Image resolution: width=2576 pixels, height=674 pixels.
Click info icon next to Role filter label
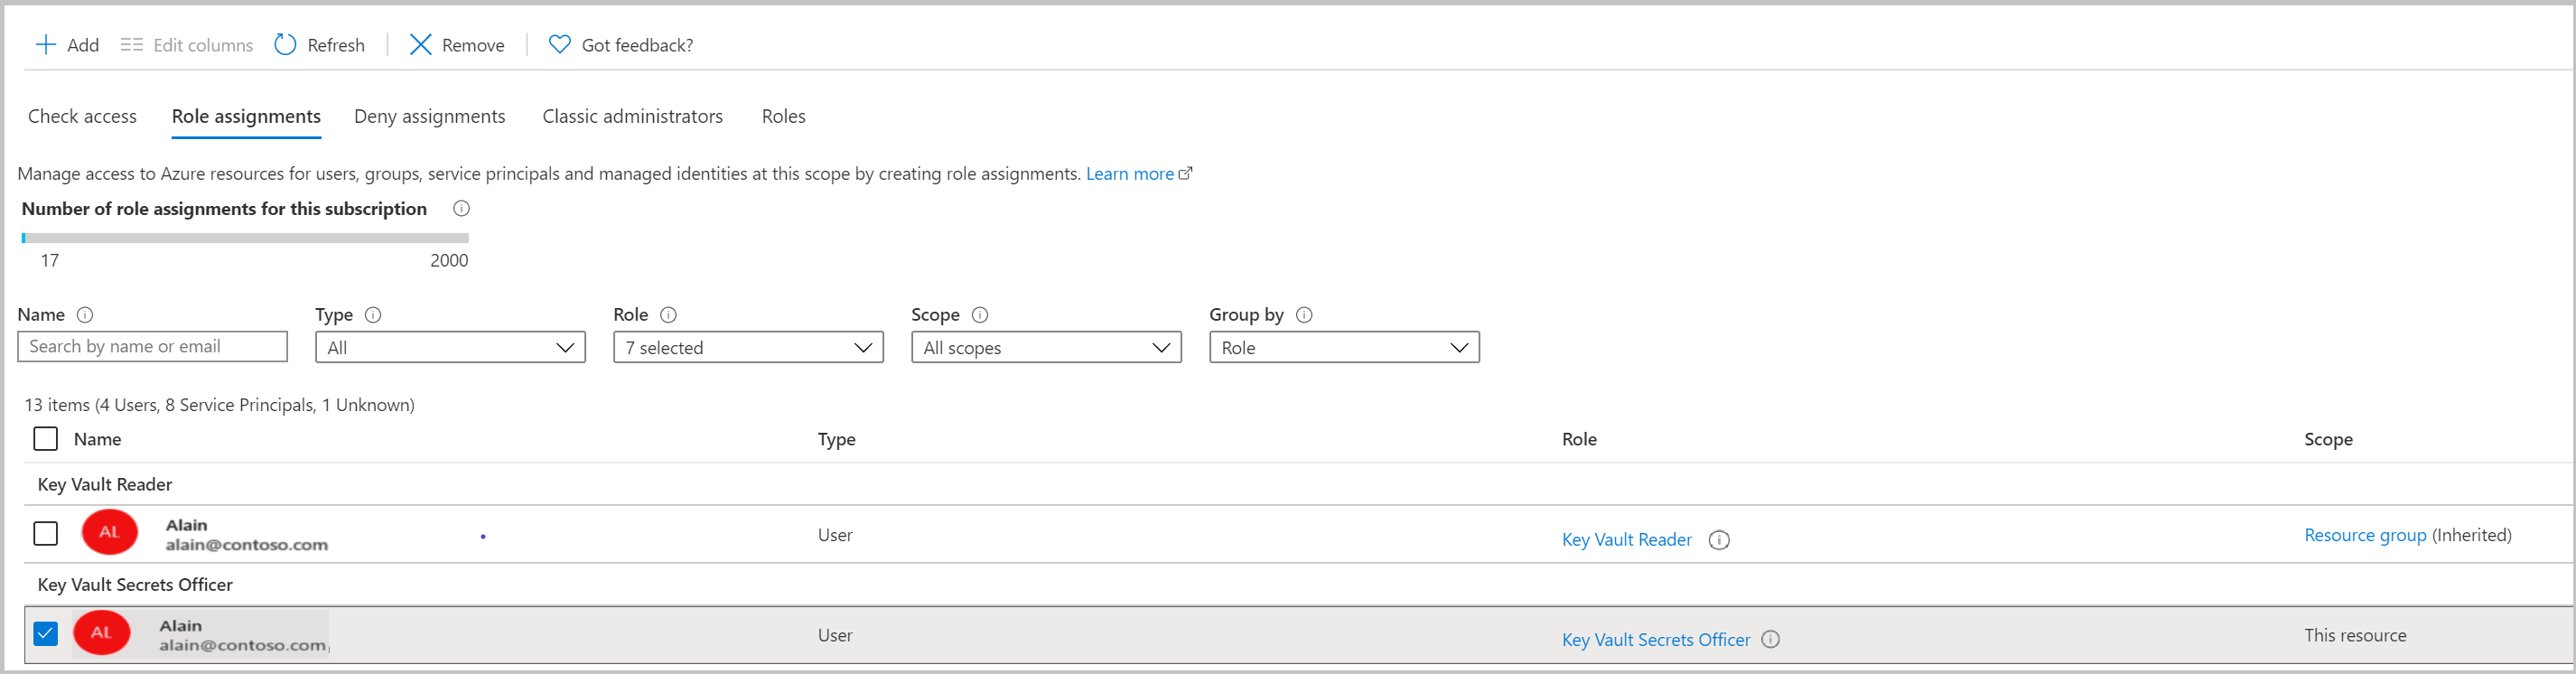coord(669,314)
